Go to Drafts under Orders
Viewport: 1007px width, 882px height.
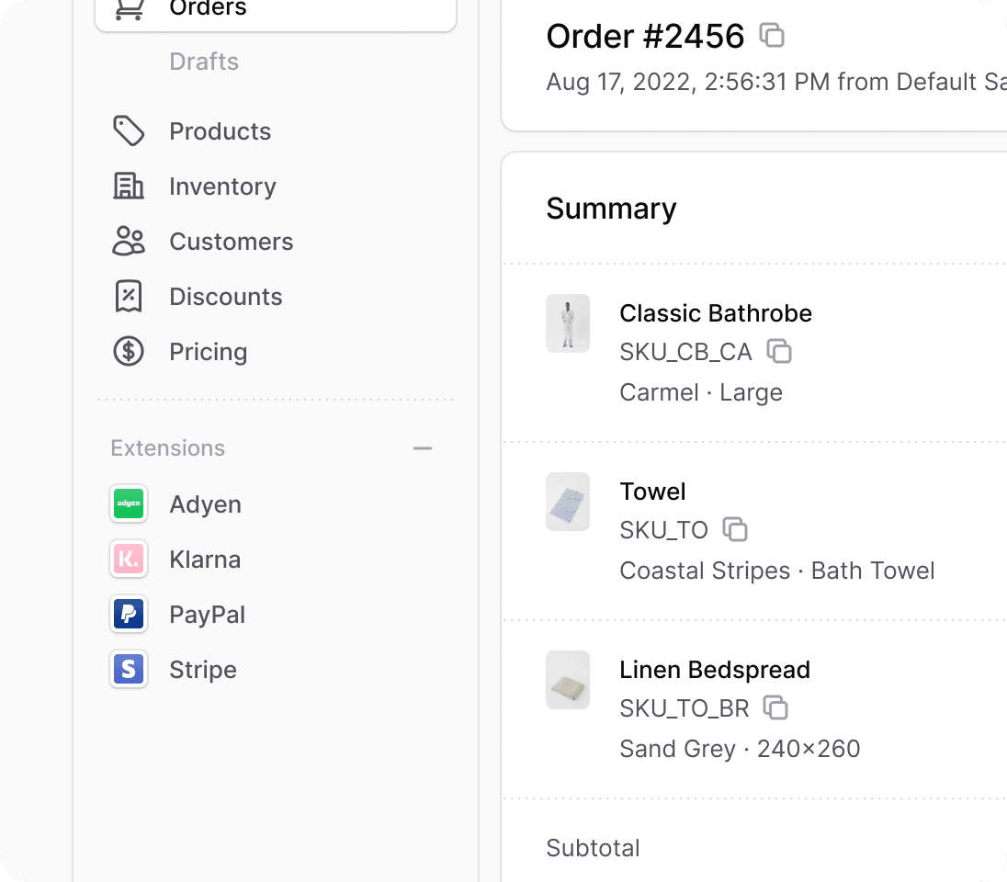[x=204, y=62]
